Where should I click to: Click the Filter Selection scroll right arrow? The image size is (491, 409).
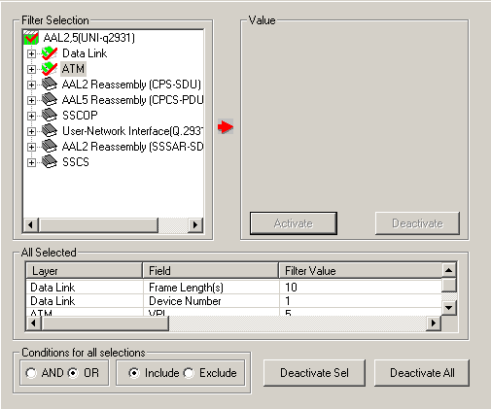tap(195, 224)
